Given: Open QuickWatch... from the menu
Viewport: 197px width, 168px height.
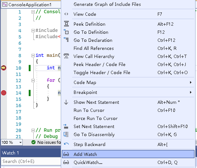Looking at the screenshot, I should (128, 162).
